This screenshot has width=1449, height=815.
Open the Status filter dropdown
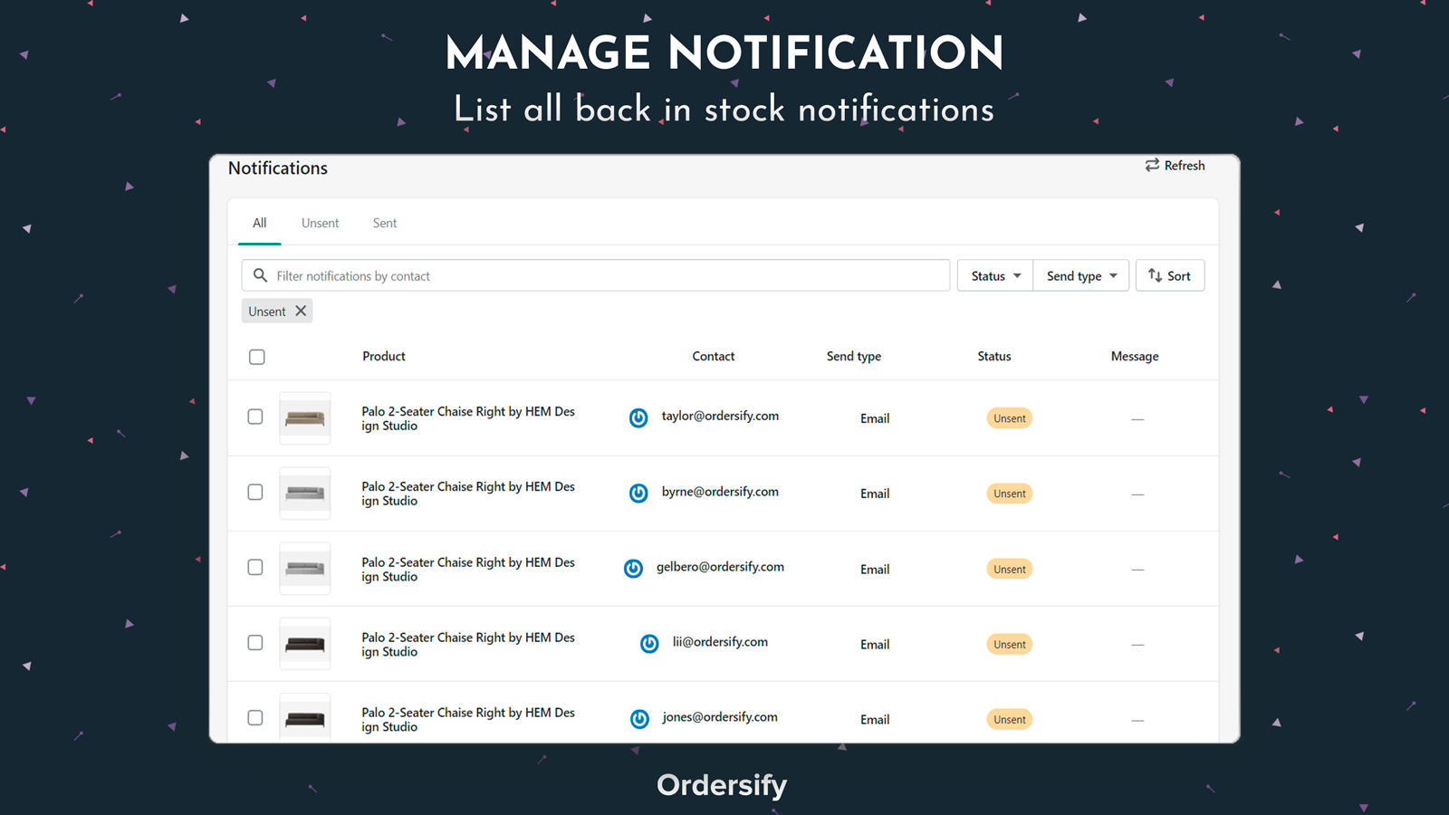(993, 275)
